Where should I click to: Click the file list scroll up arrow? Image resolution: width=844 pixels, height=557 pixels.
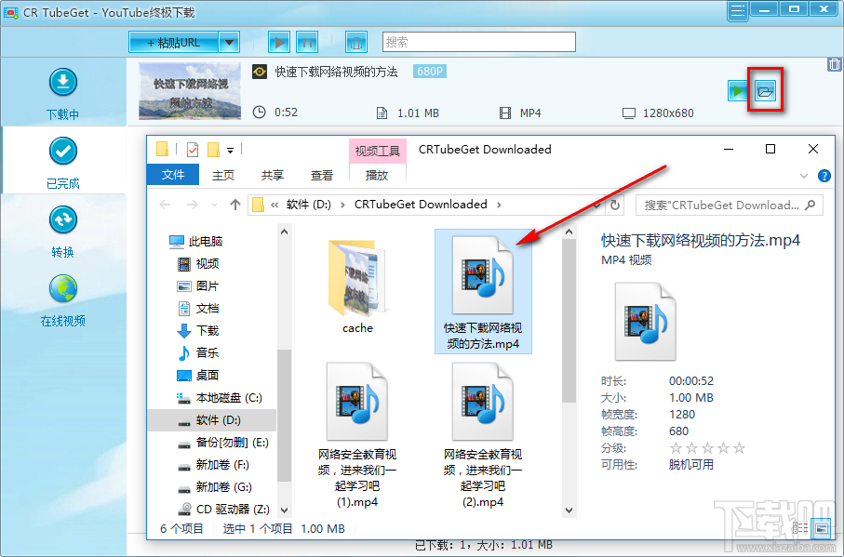tap(569, 232)
